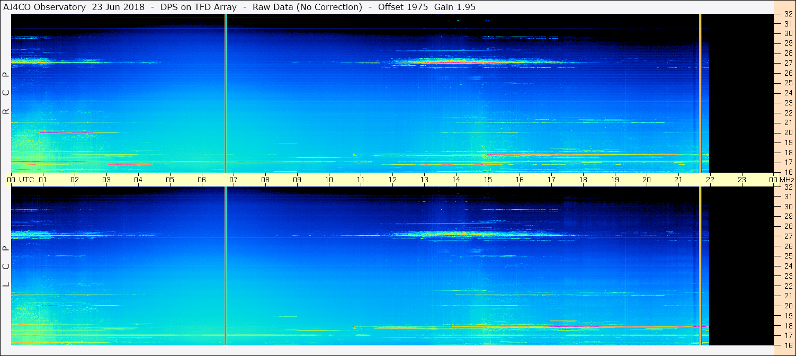Click the 07 hour mark on time axis
The height and width of the screenshot is (356, 796).
pyautogui.click(x=234, y=180)
